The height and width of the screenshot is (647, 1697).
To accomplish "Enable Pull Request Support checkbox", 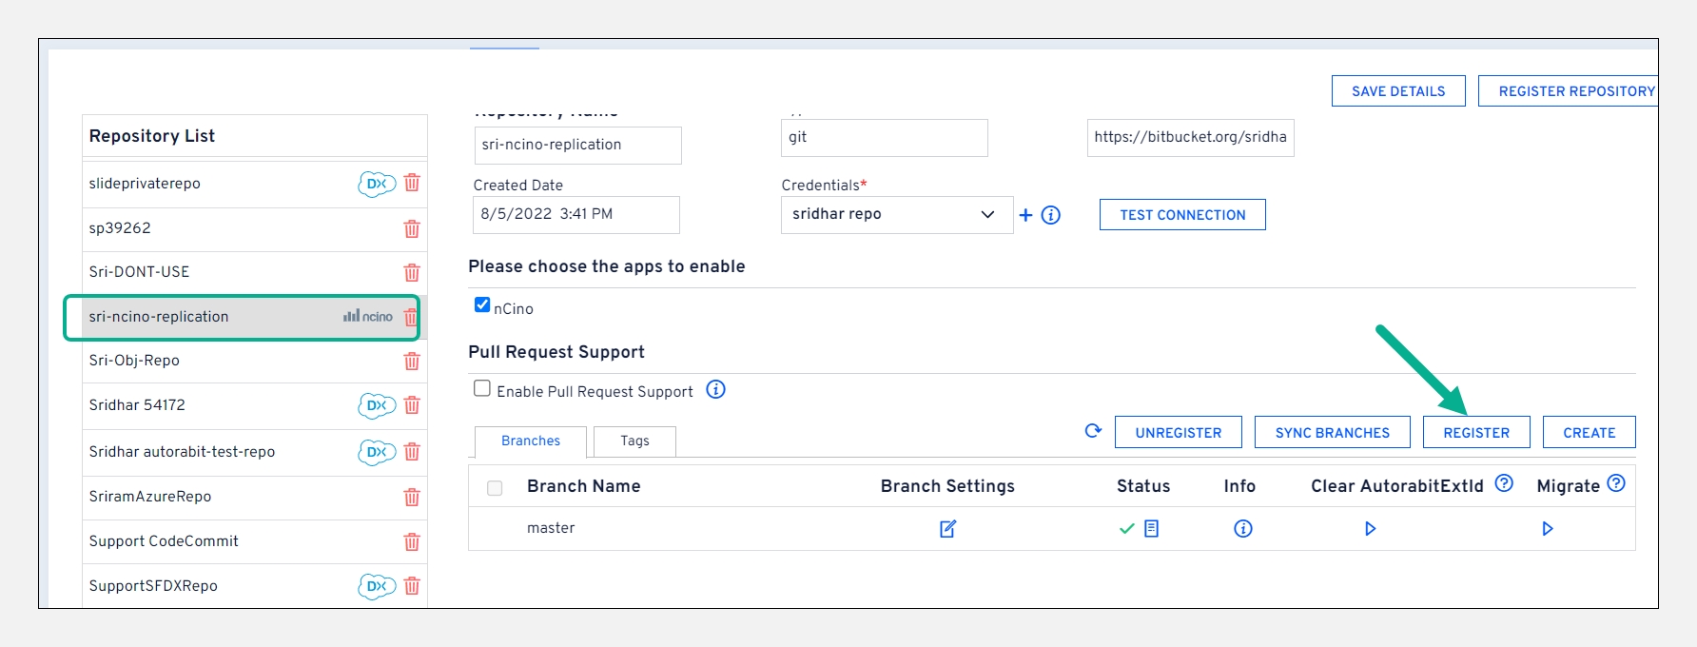I will point(482,388).
